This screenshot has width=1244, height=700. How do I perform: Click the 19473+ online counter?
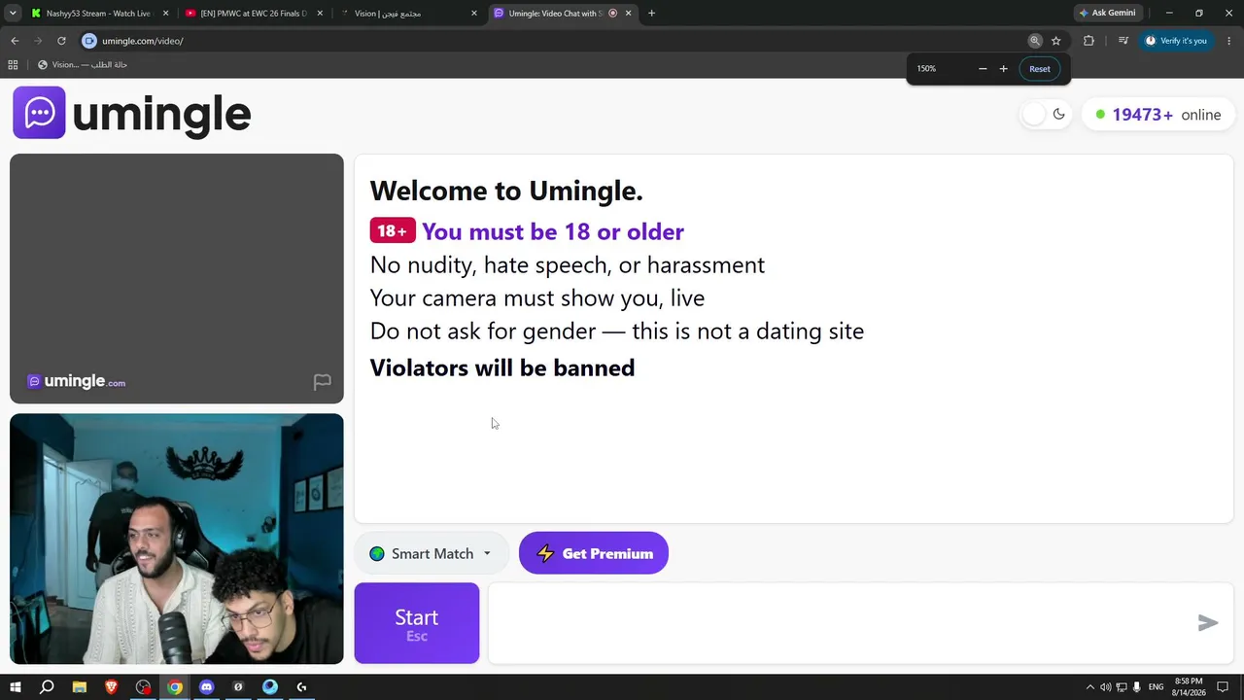1158,115
